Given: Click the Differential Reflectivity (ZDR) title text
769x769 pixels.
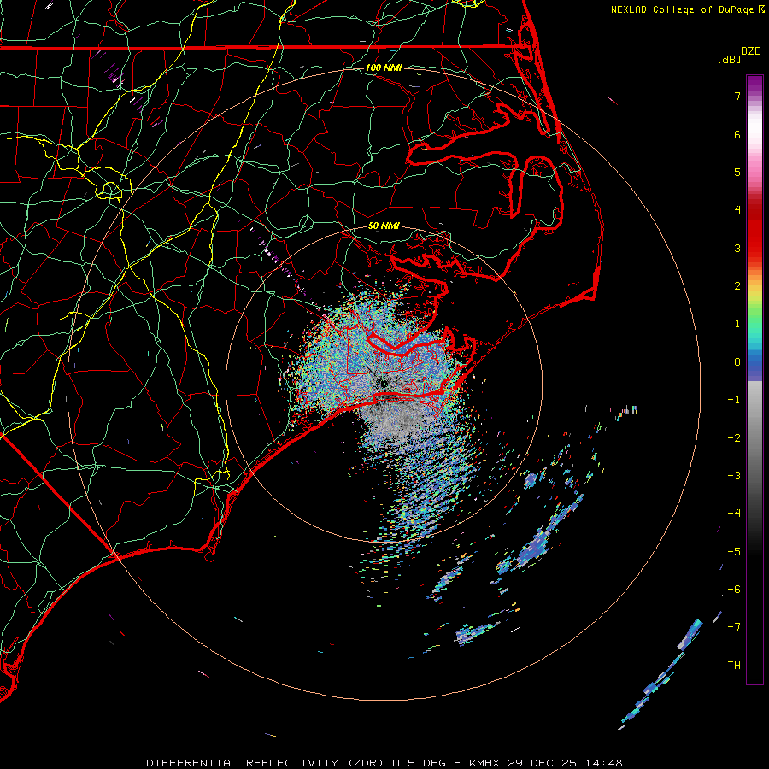Looking at the screenshot, I should (267, 763).
